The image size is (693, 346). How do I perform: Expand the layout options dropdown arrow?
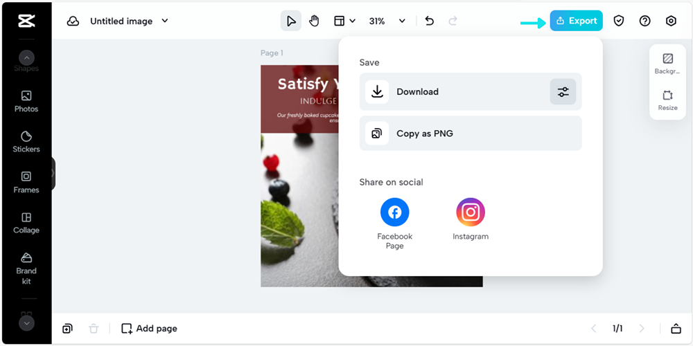pyautogui.click(x=352, y=21)
